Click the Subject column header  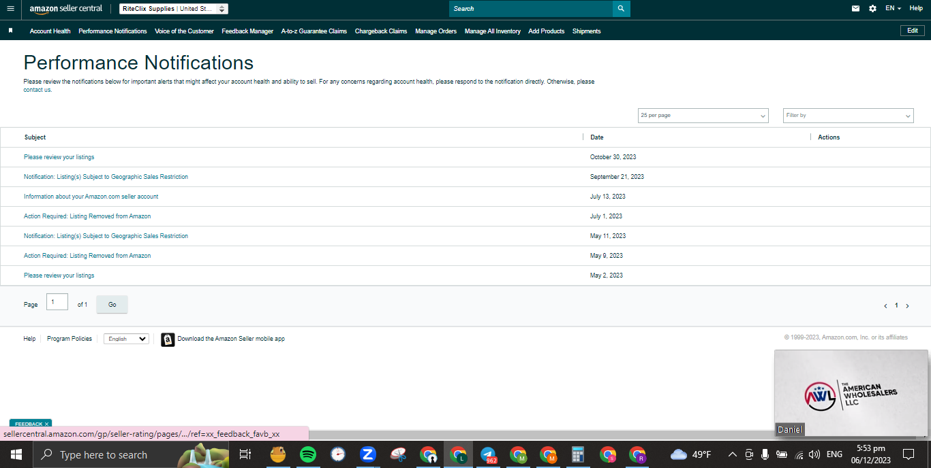click(x=35, y=137)
